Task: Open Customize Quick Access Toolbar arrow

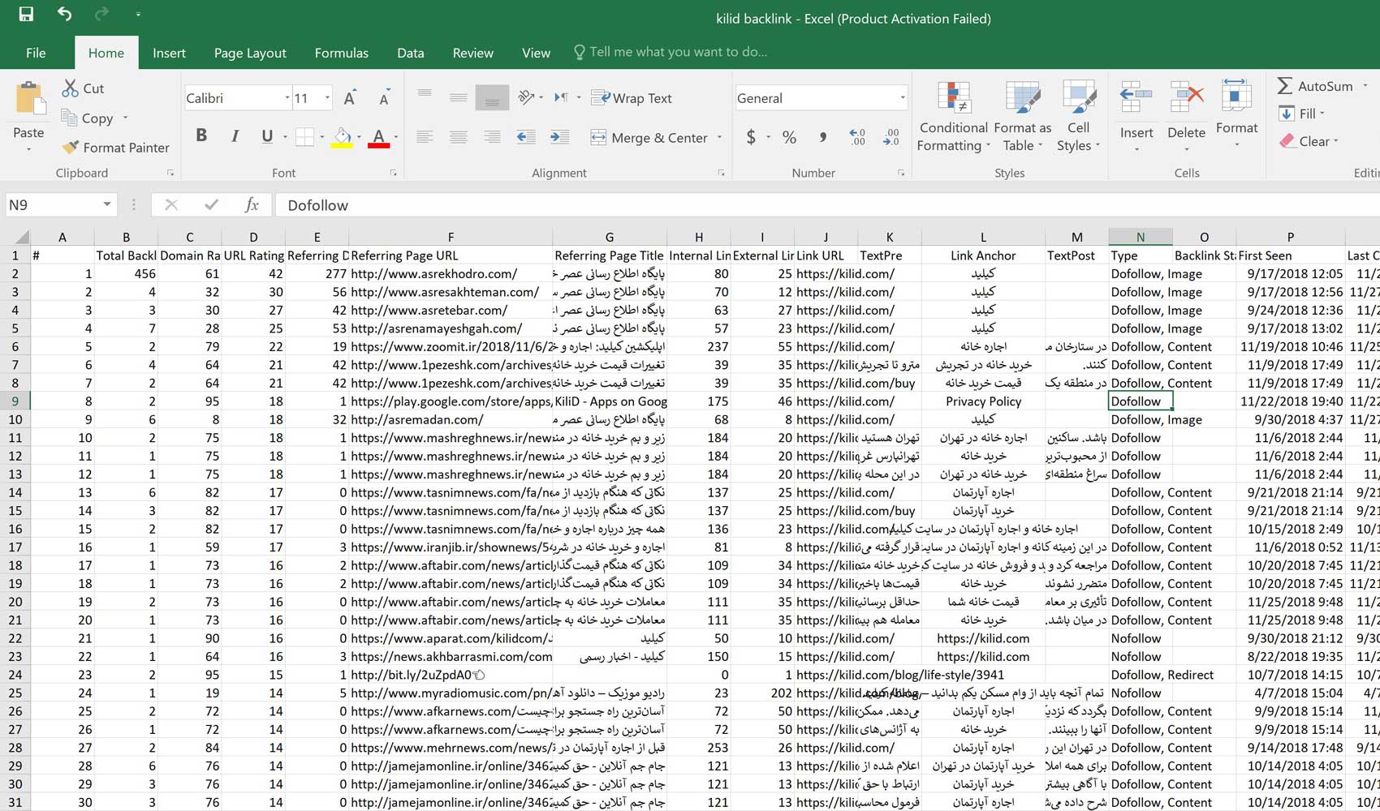Action: tap(138, 15)
